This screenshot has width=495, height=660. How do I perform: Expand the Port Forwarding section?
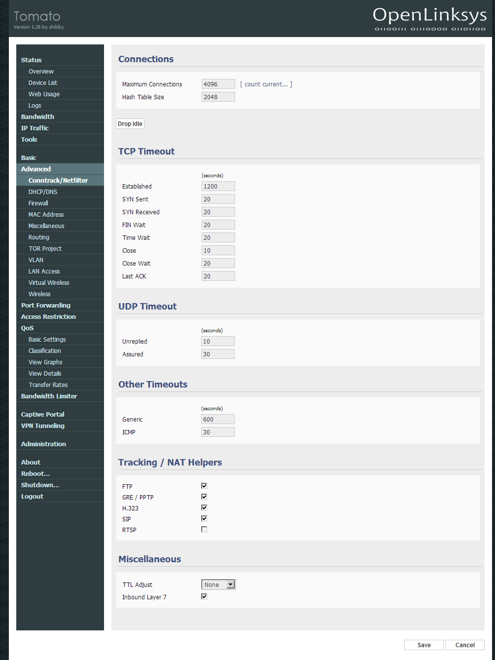(46, 306)
